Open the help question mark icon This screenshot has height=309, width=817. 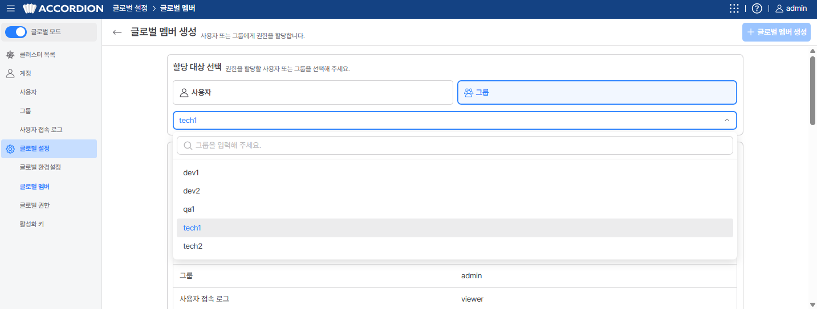click(x=757, y=9)
